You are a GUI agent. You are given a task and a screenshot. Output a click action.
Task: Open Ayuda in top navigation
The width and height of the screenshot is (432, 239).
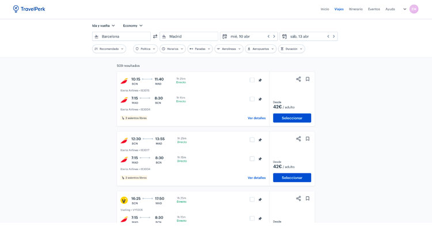[x=390, y=9]
